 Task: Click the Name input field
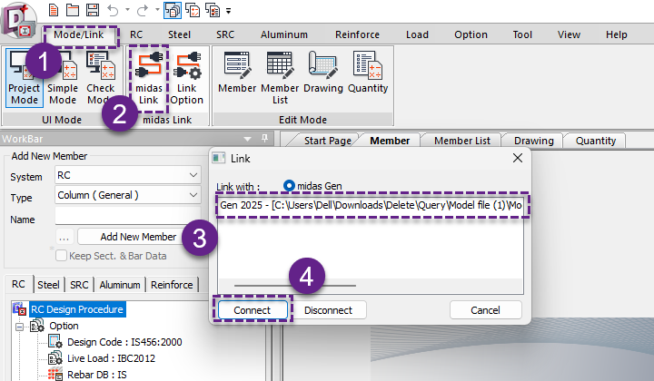click(x=128, y=217)
